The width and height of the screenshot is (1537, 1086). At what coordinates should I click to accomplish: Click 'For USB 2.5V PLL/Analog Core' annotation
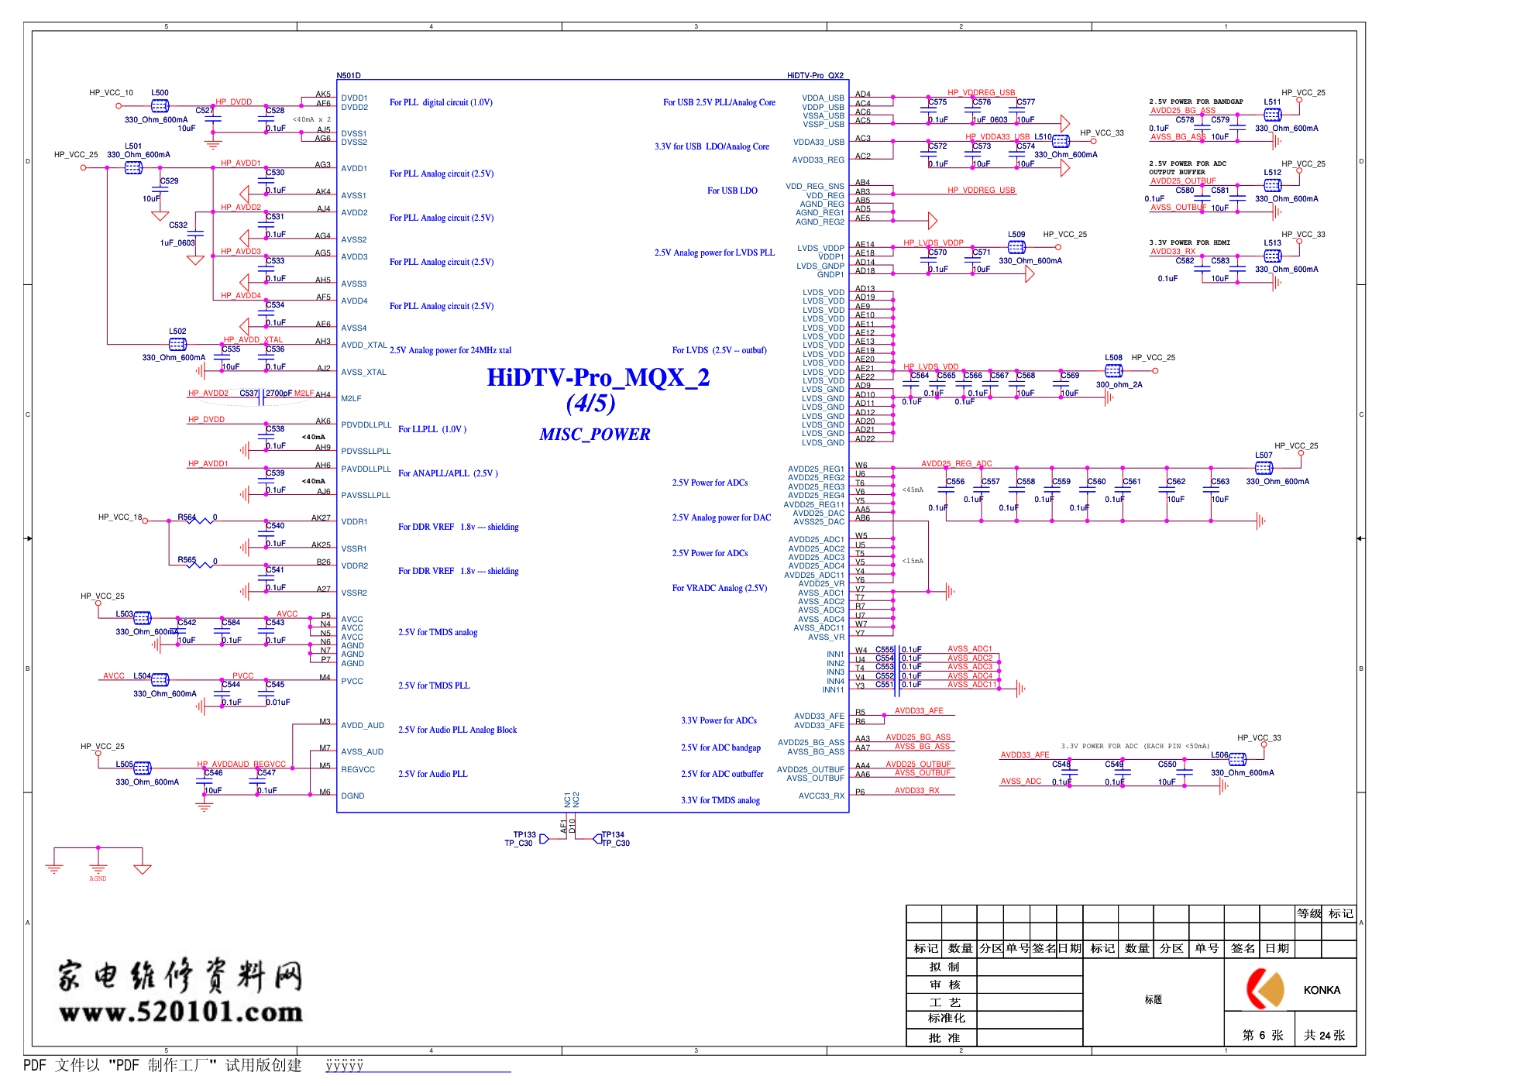pyautogui.click(x=719, y=102)
